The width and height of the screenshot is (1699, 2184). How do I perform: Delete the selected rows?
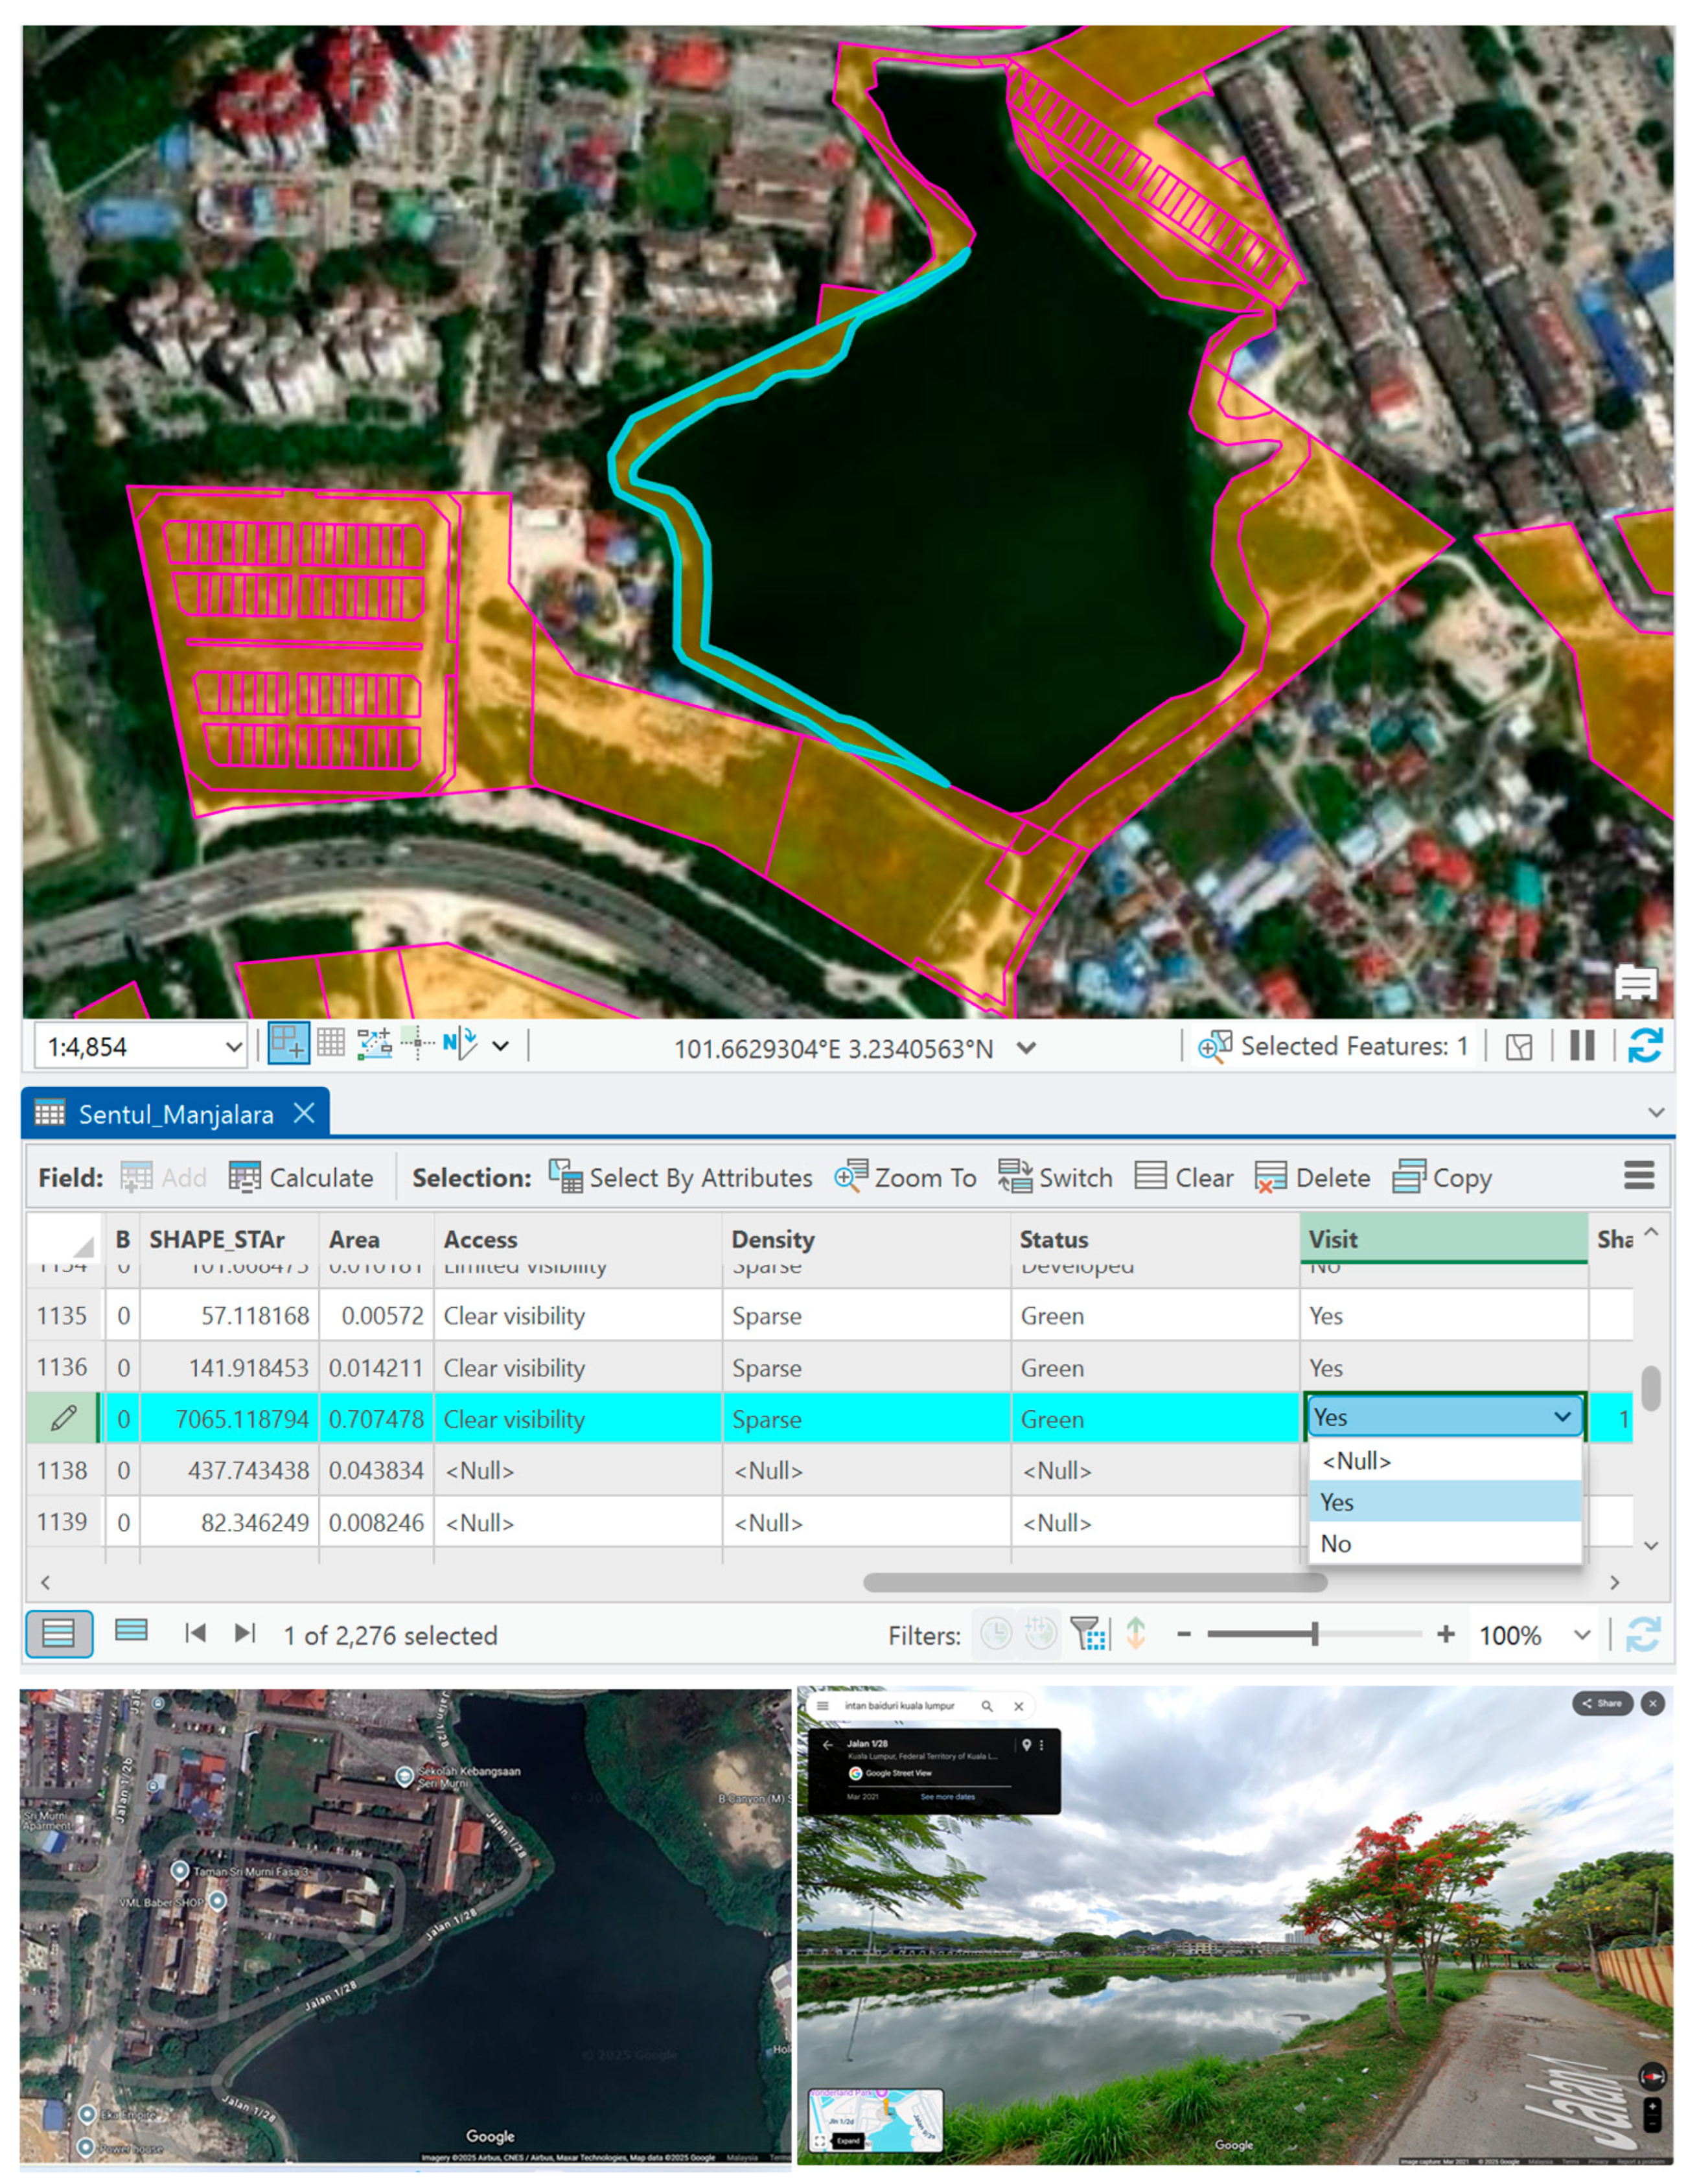[1313, 1178]
